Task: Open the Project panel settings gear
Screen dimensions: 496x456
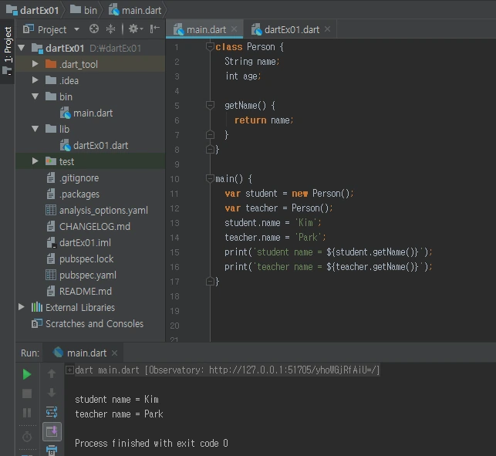Action: (x=136, y=29)
